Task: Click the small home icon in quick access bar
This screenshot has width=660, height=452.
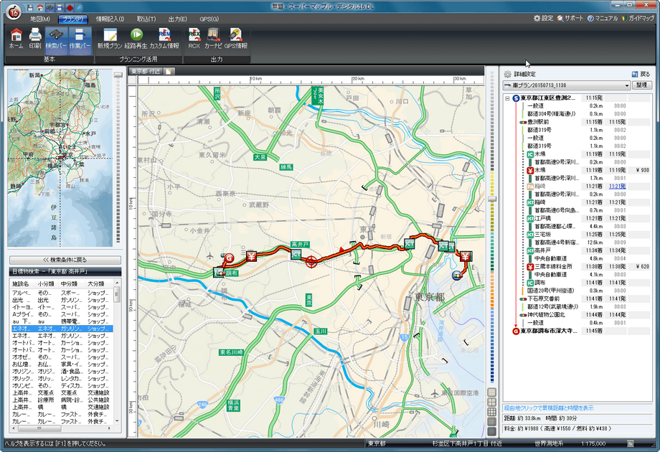Action: click(39, 8)
